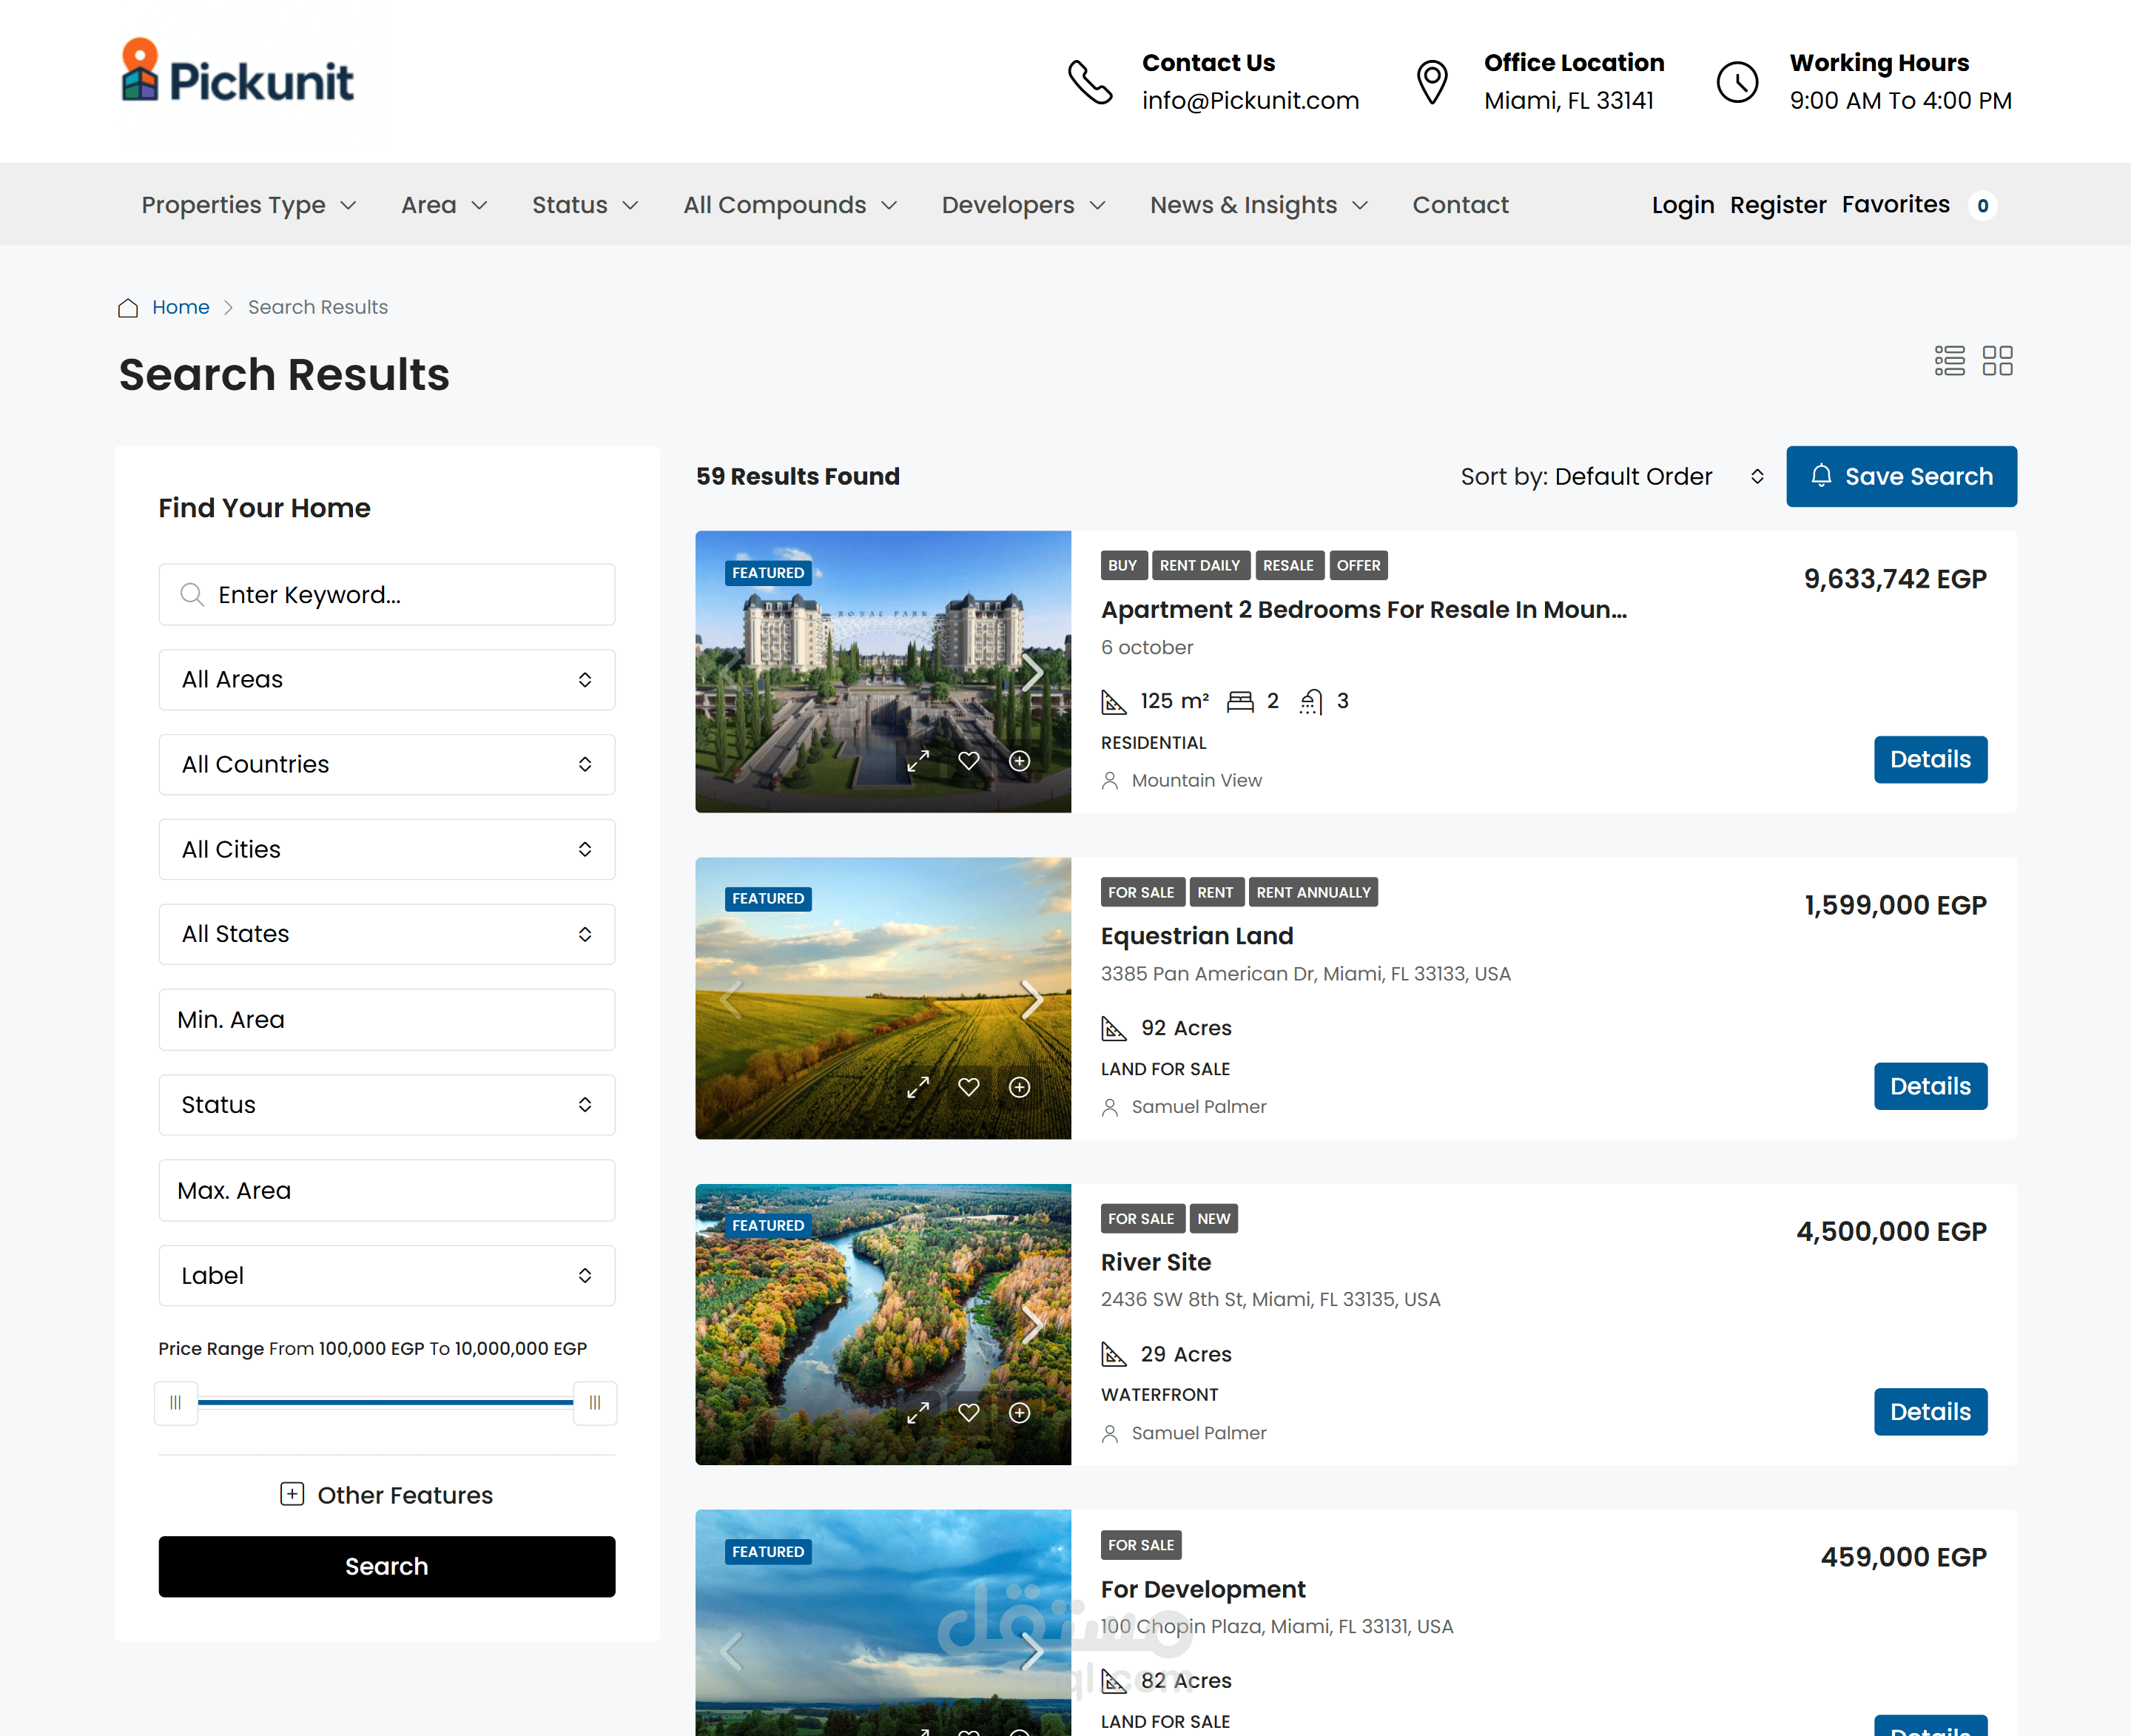Switch to list view layout icon
This screenshot has width=2131, height=1736.
coord(1948,360)
